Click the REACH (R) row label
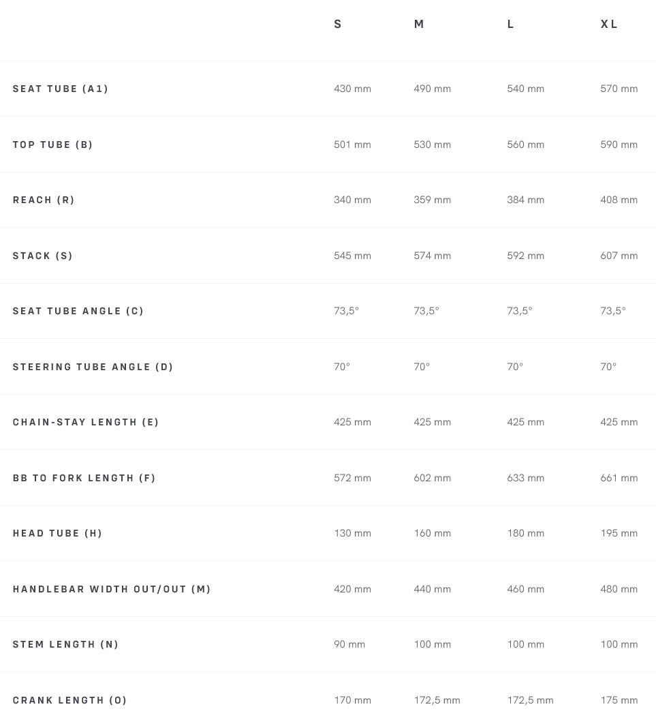Screen dimensions: 656x724 (44, 200)
